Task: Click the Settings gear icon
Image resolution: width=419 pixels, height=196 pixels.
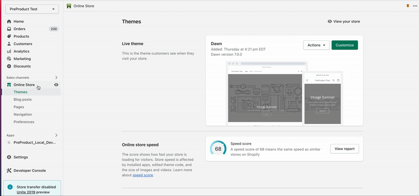Action: [9, 157]
